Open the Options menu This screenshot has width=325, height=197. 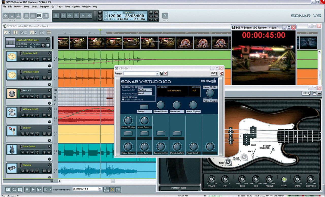[x=76, y=7]
